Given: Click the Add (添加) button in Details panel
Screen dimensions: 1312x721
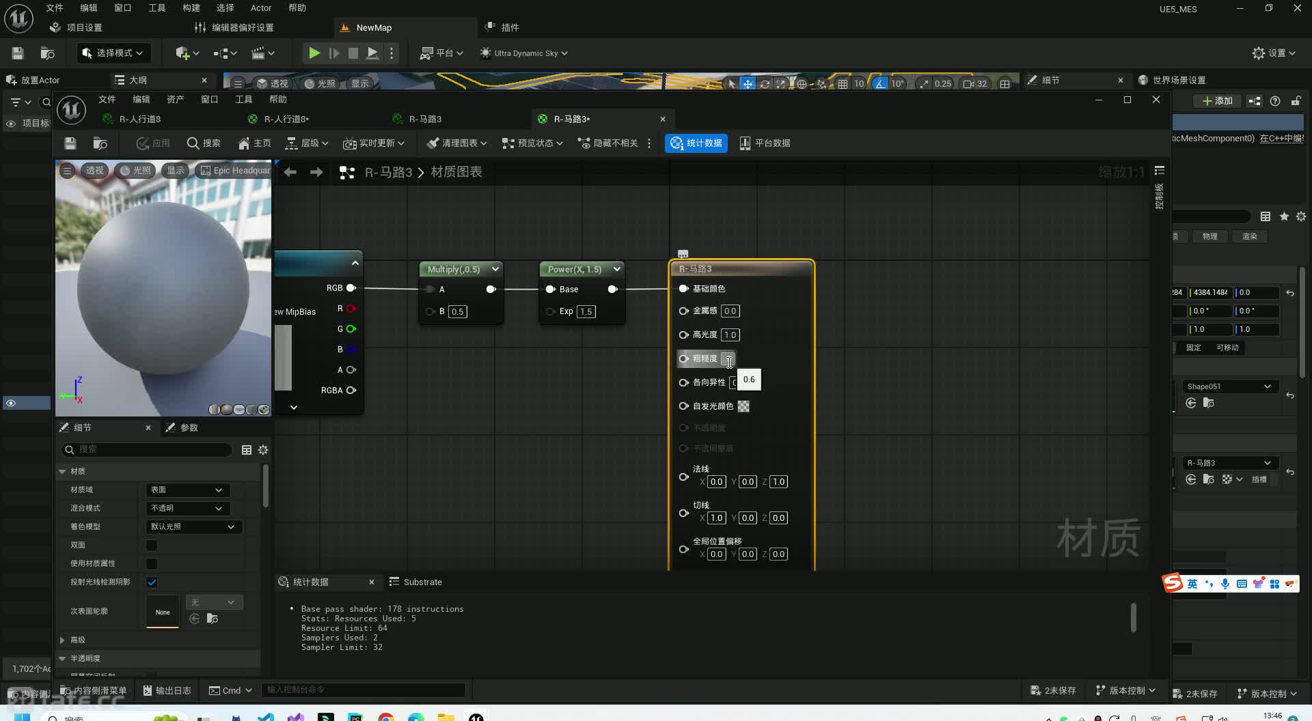Looking at the screenshot, I should (1217, 101).
